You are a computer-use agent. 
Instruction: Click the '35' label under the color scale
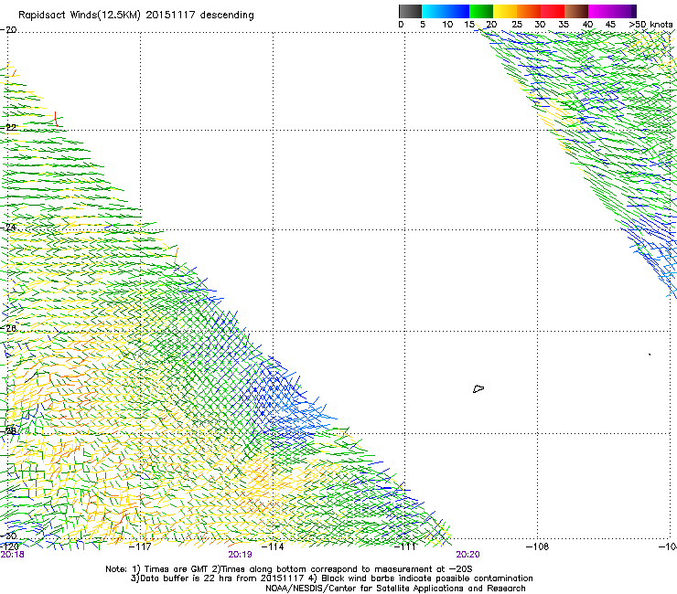[x=564, y=25]
